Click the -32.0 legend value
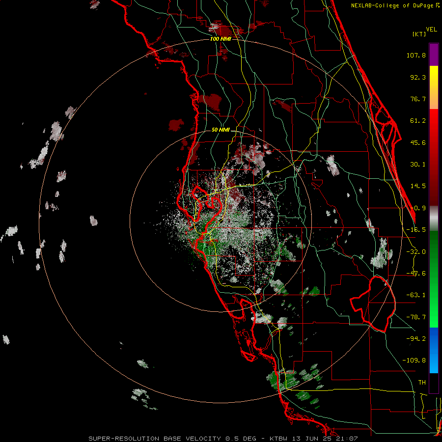Image resolution: width=442 pixels, height=442 pixels. coord(416,252)
